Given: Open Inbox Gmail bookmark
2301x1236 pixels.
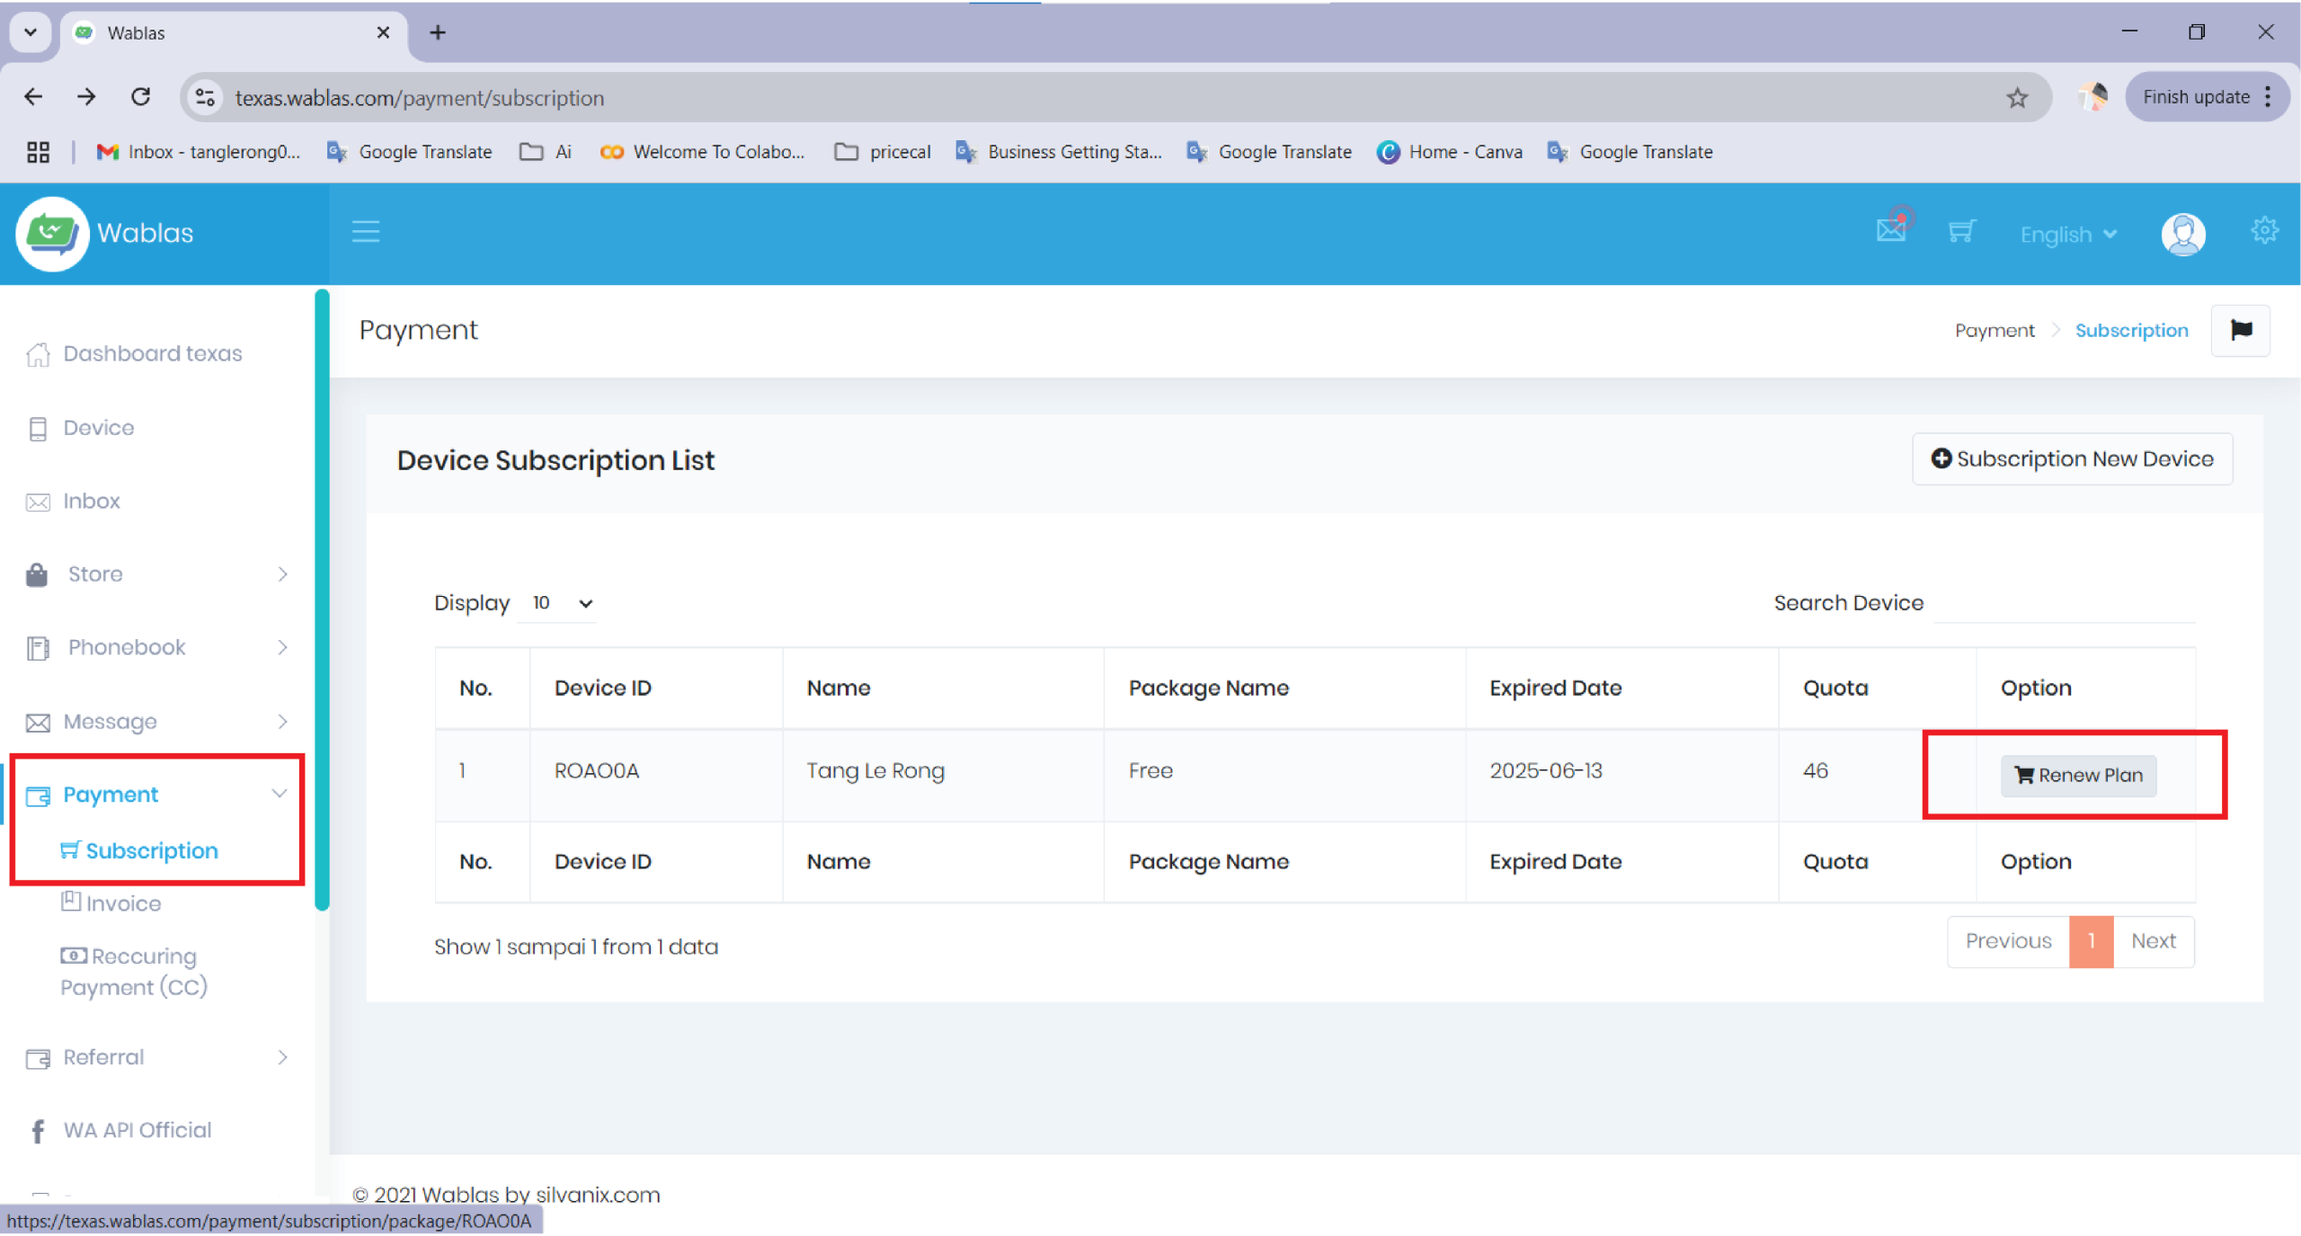Looking at the screenshot, I should pyautogui.click(x=198, y=152).
